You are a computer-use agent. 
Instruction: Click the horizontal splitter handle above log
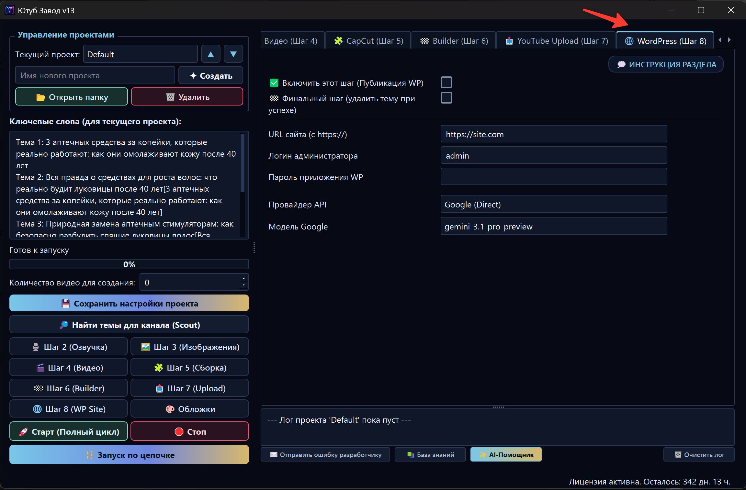coord(498,407)
